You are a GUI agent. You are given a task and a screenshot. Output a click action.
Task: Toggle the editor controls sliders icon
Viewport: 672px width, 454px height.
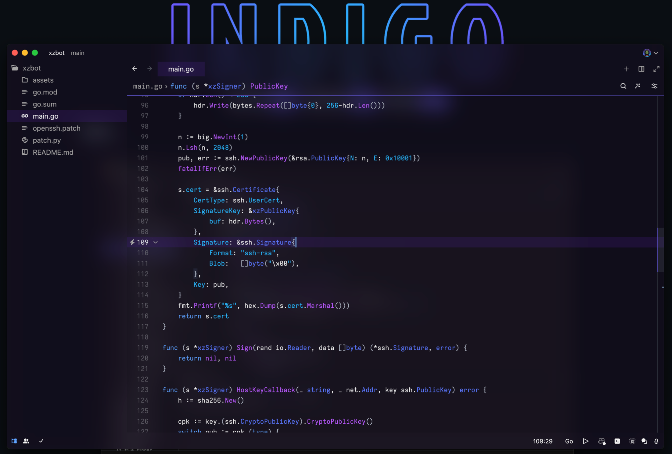(x=654, y=86)
